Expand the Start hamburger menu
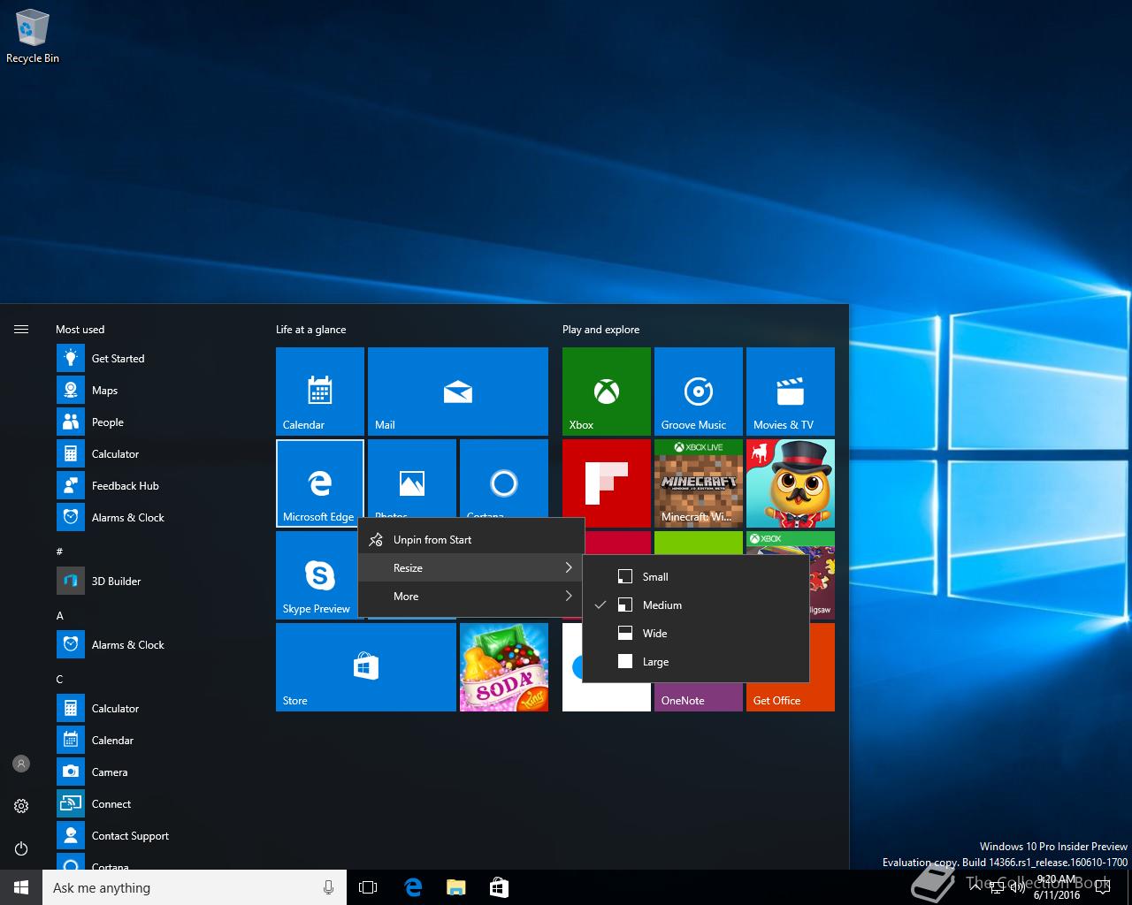This screenshot has width=1132, height=905. coord(21,329)
